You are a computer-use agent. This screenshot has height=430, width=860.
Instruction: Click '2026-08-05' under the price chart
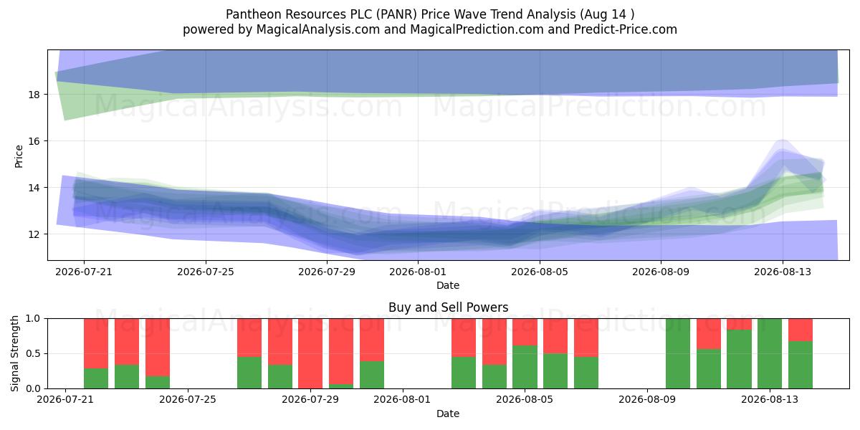[x=539, y=272]
